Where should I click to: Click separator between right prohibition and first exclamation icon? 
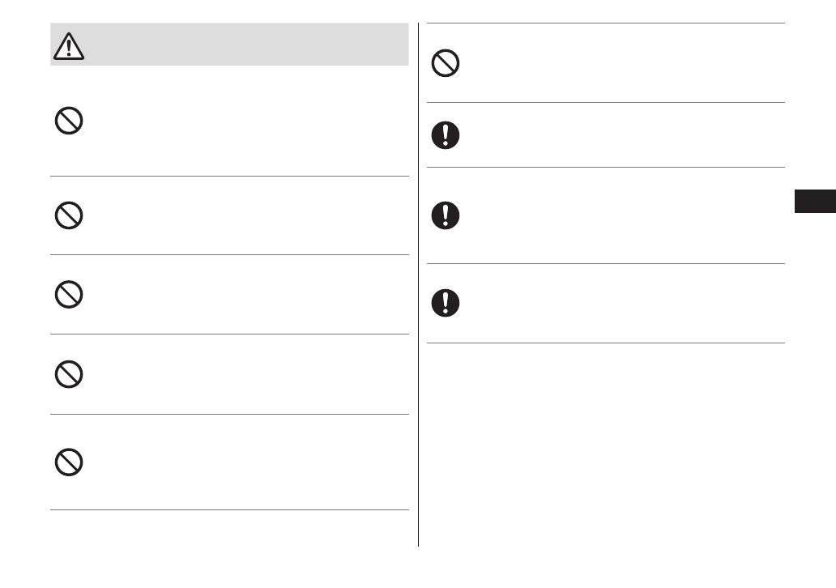click(606, 103)
